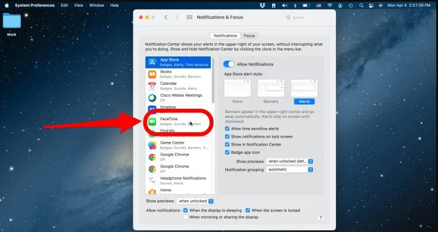
Task: Click the user account menu bar icon
Action: point(340,5)
